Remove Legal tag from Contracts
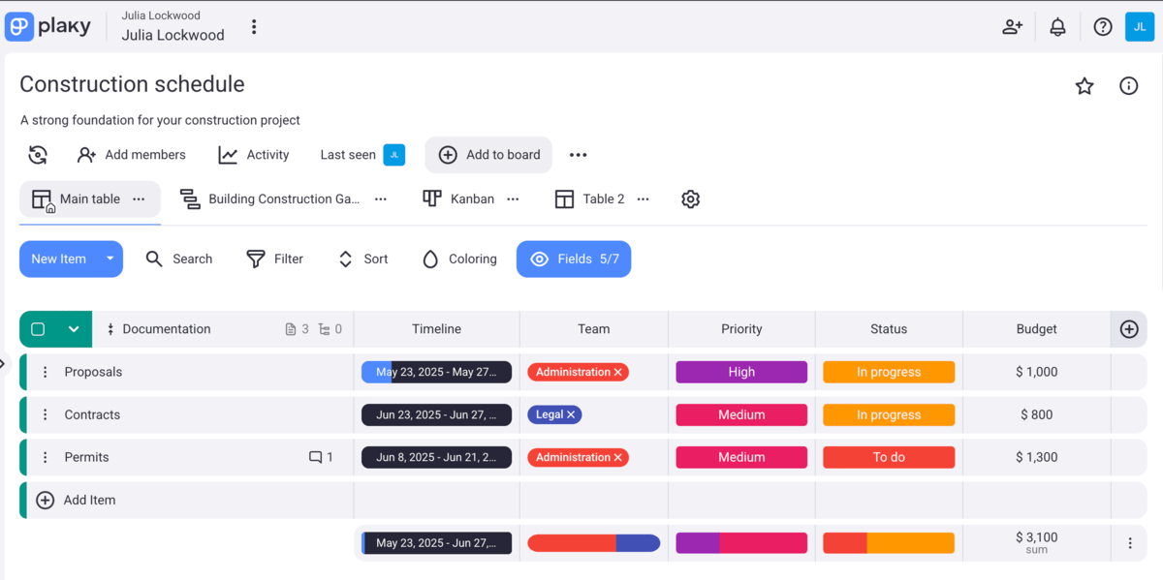 (x=571, y=414)
